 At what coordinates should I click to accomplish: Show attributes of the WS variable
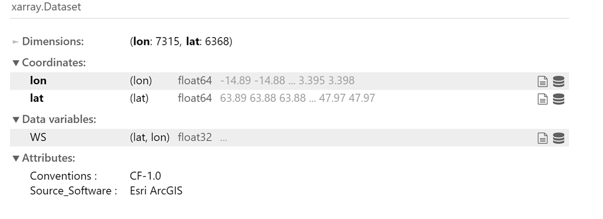tap(542, 138)
